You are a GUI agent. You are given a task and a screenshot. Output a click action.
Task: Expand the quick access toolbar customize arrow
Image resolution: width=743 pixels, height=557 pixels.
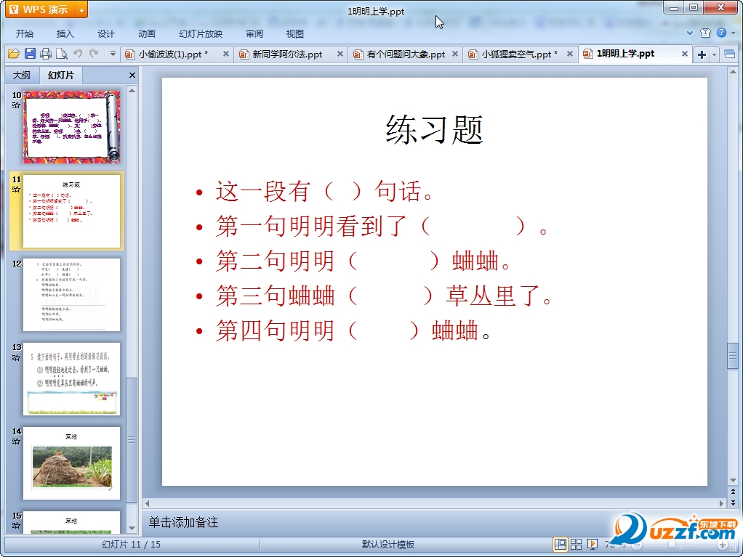(x=113, y=54)
